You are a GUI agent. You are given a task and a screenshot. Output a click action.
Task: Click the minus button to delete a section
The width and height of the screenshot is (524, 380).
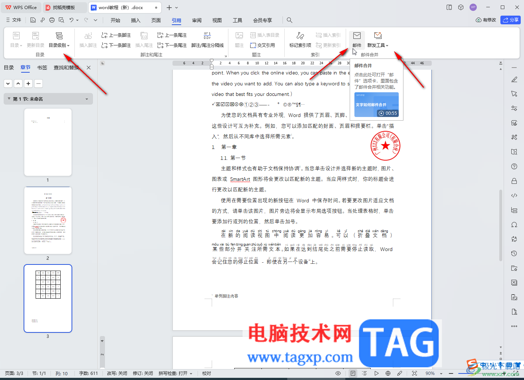point(38,84)
